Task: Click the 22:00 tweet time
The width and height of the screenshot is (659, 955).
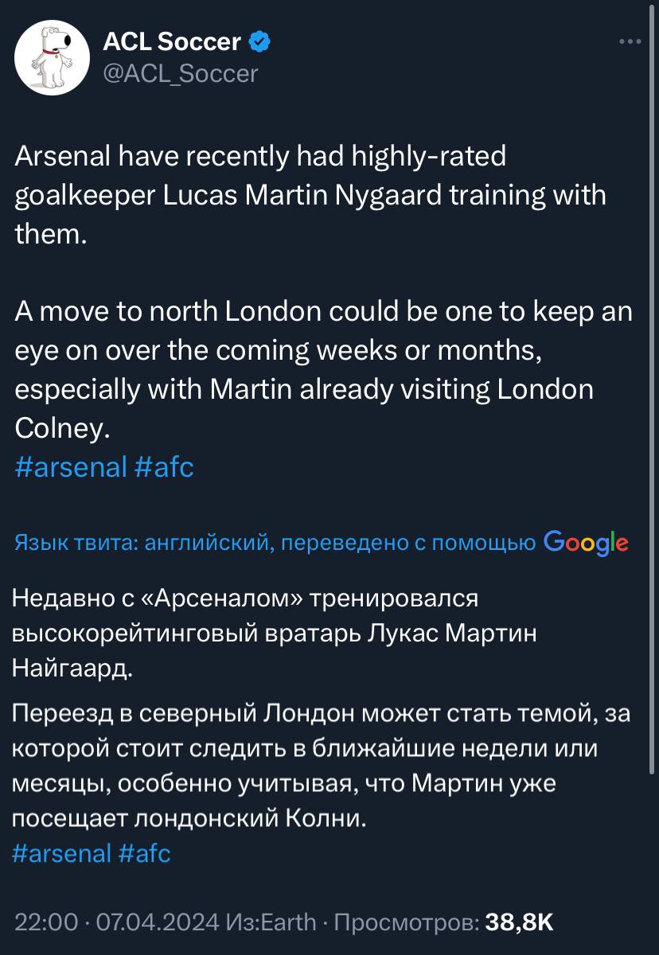Action: (x=47, y=922)
